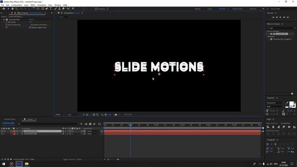Select the Rotation tool
297x167 pixels.
[x=34, y=9]
